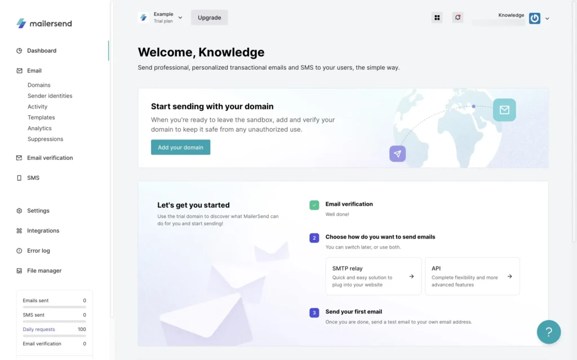Open the Error log via its icon
The image size is (577, 360).
(19, 251)
